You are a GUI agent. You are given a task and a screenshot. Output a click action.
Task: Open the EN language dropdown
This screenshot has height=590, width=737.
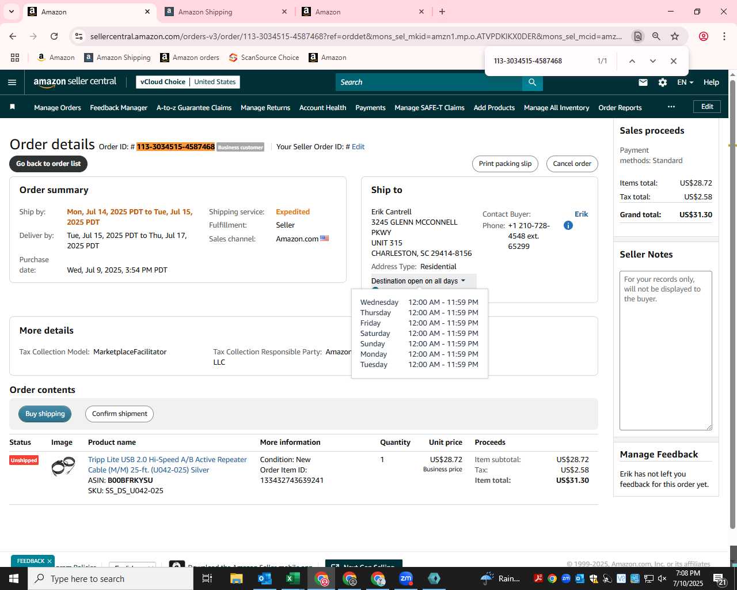(685, 82)
